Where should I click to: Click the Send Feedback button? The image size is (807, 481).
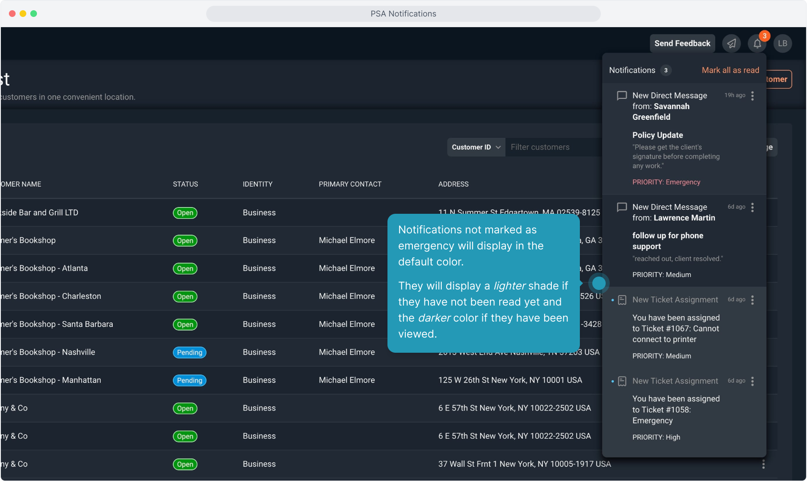tap(682, 44)
